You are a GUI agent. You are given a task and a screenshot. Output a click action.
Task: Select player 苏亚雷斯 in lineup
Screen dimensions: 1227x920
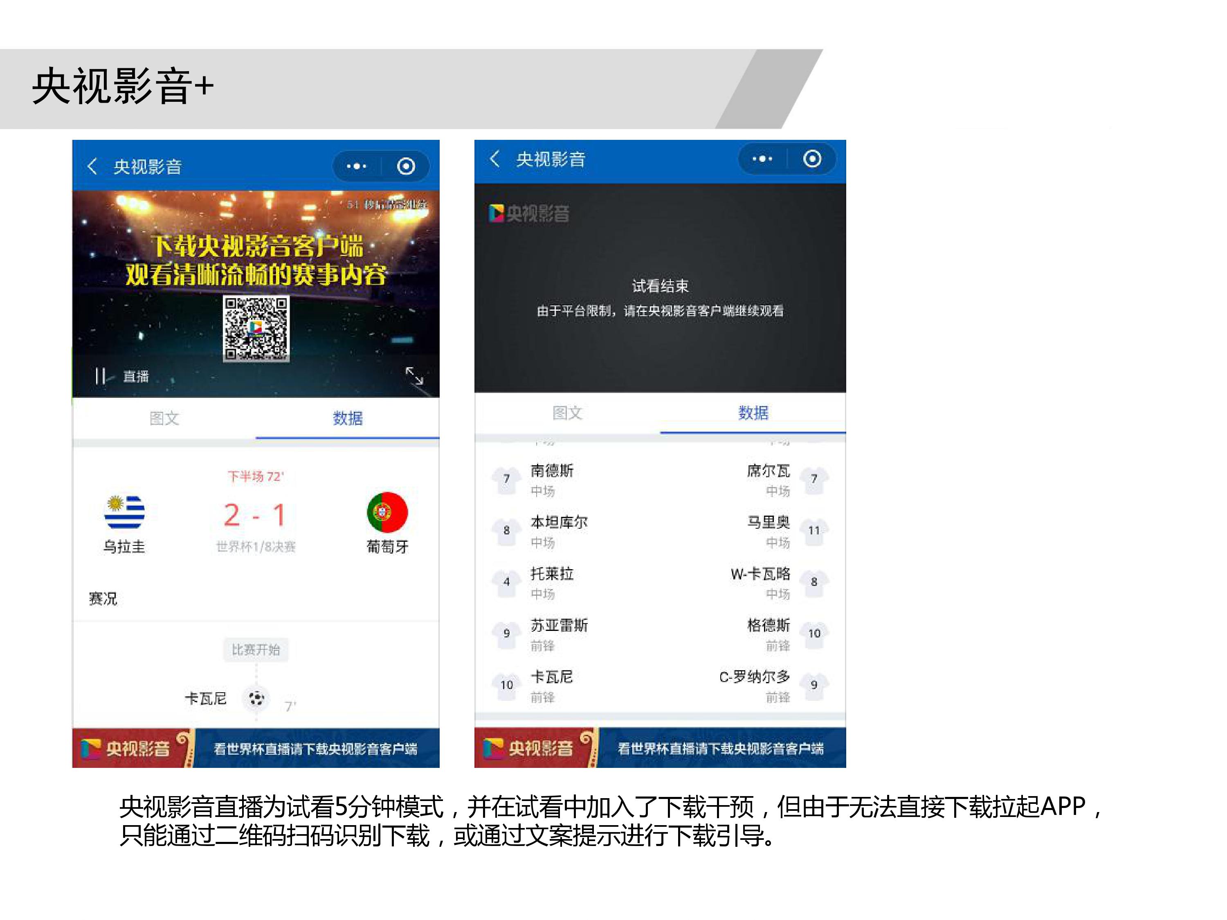[x=559, y=626]
